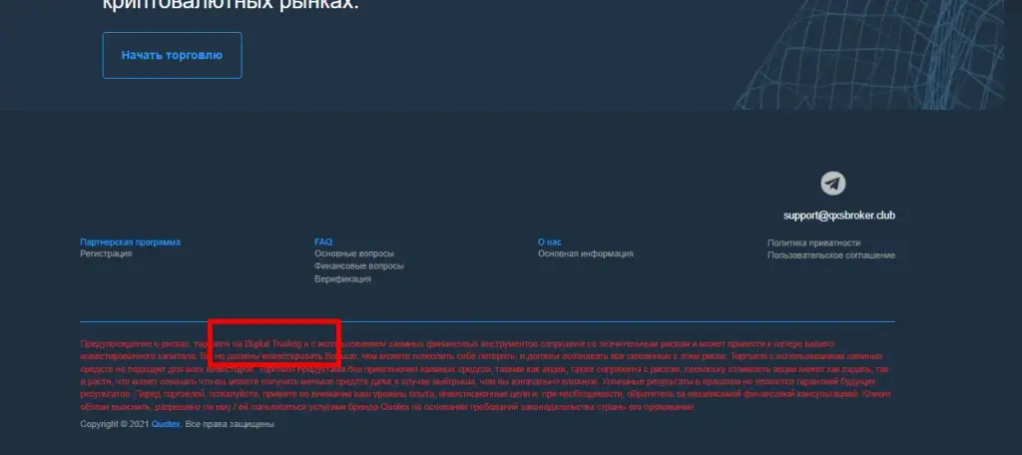Select Основные вопросы in footer
The image size is (1022, 455).
pos(354,253)
